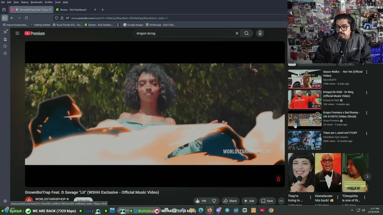Screen dimensions: 383x215
Task: Share the video via Share button
Action: 230,201
